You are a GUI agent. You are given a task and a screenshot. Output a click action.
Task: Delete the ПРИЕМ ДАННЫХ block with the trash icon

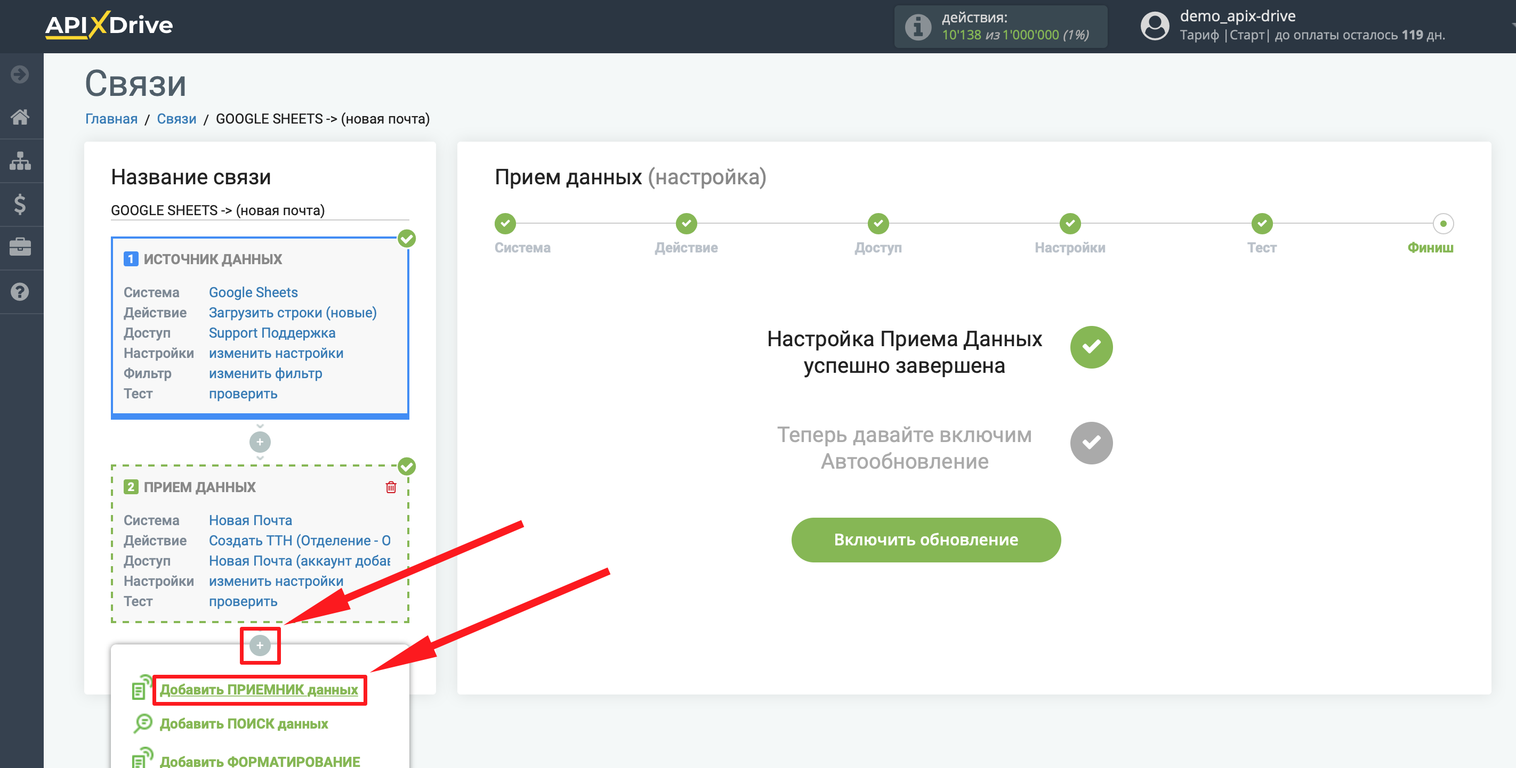[x=391, y=487]
